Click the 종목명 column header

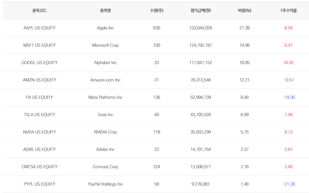[106, 11]
